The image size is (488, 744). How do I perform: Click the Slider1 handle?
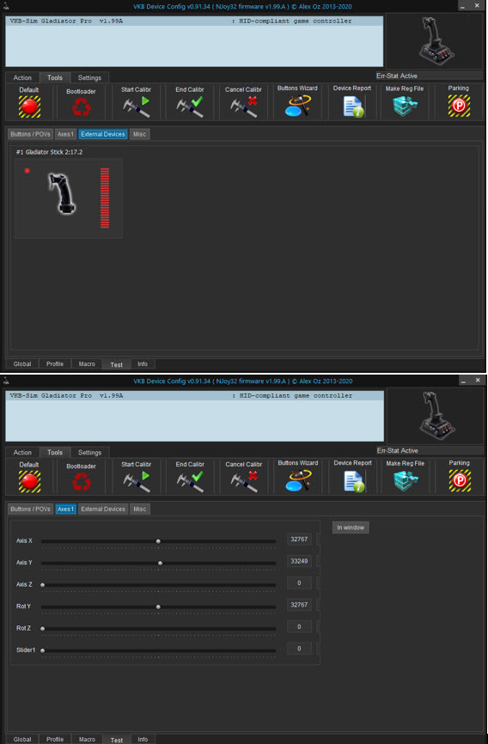click(42, 650)
